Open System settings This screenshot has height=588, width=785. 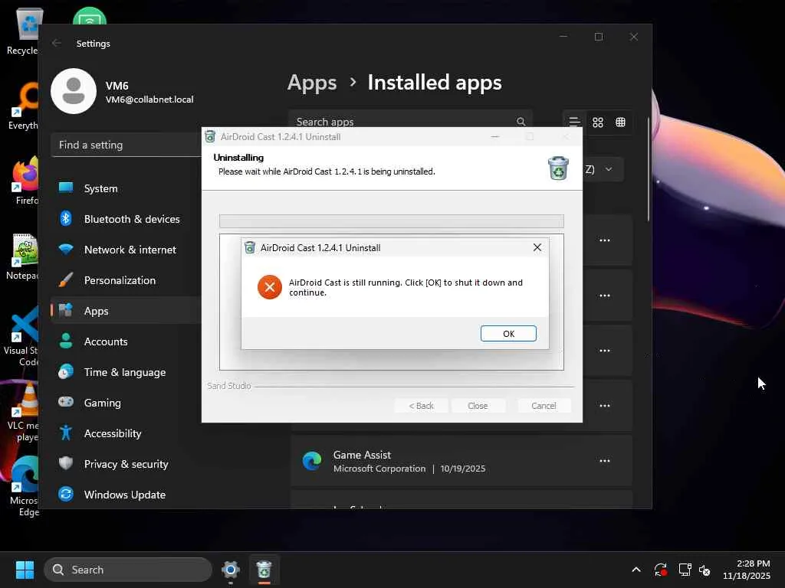(126, 188)
